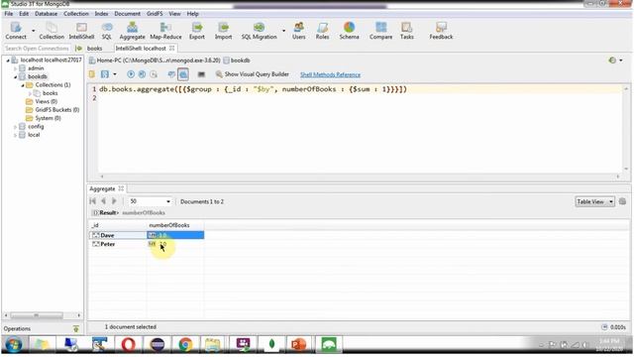Open the save script dropdown arrow
Image resolution: width=634 pixels, height=357 pixels.
(115, 74)
